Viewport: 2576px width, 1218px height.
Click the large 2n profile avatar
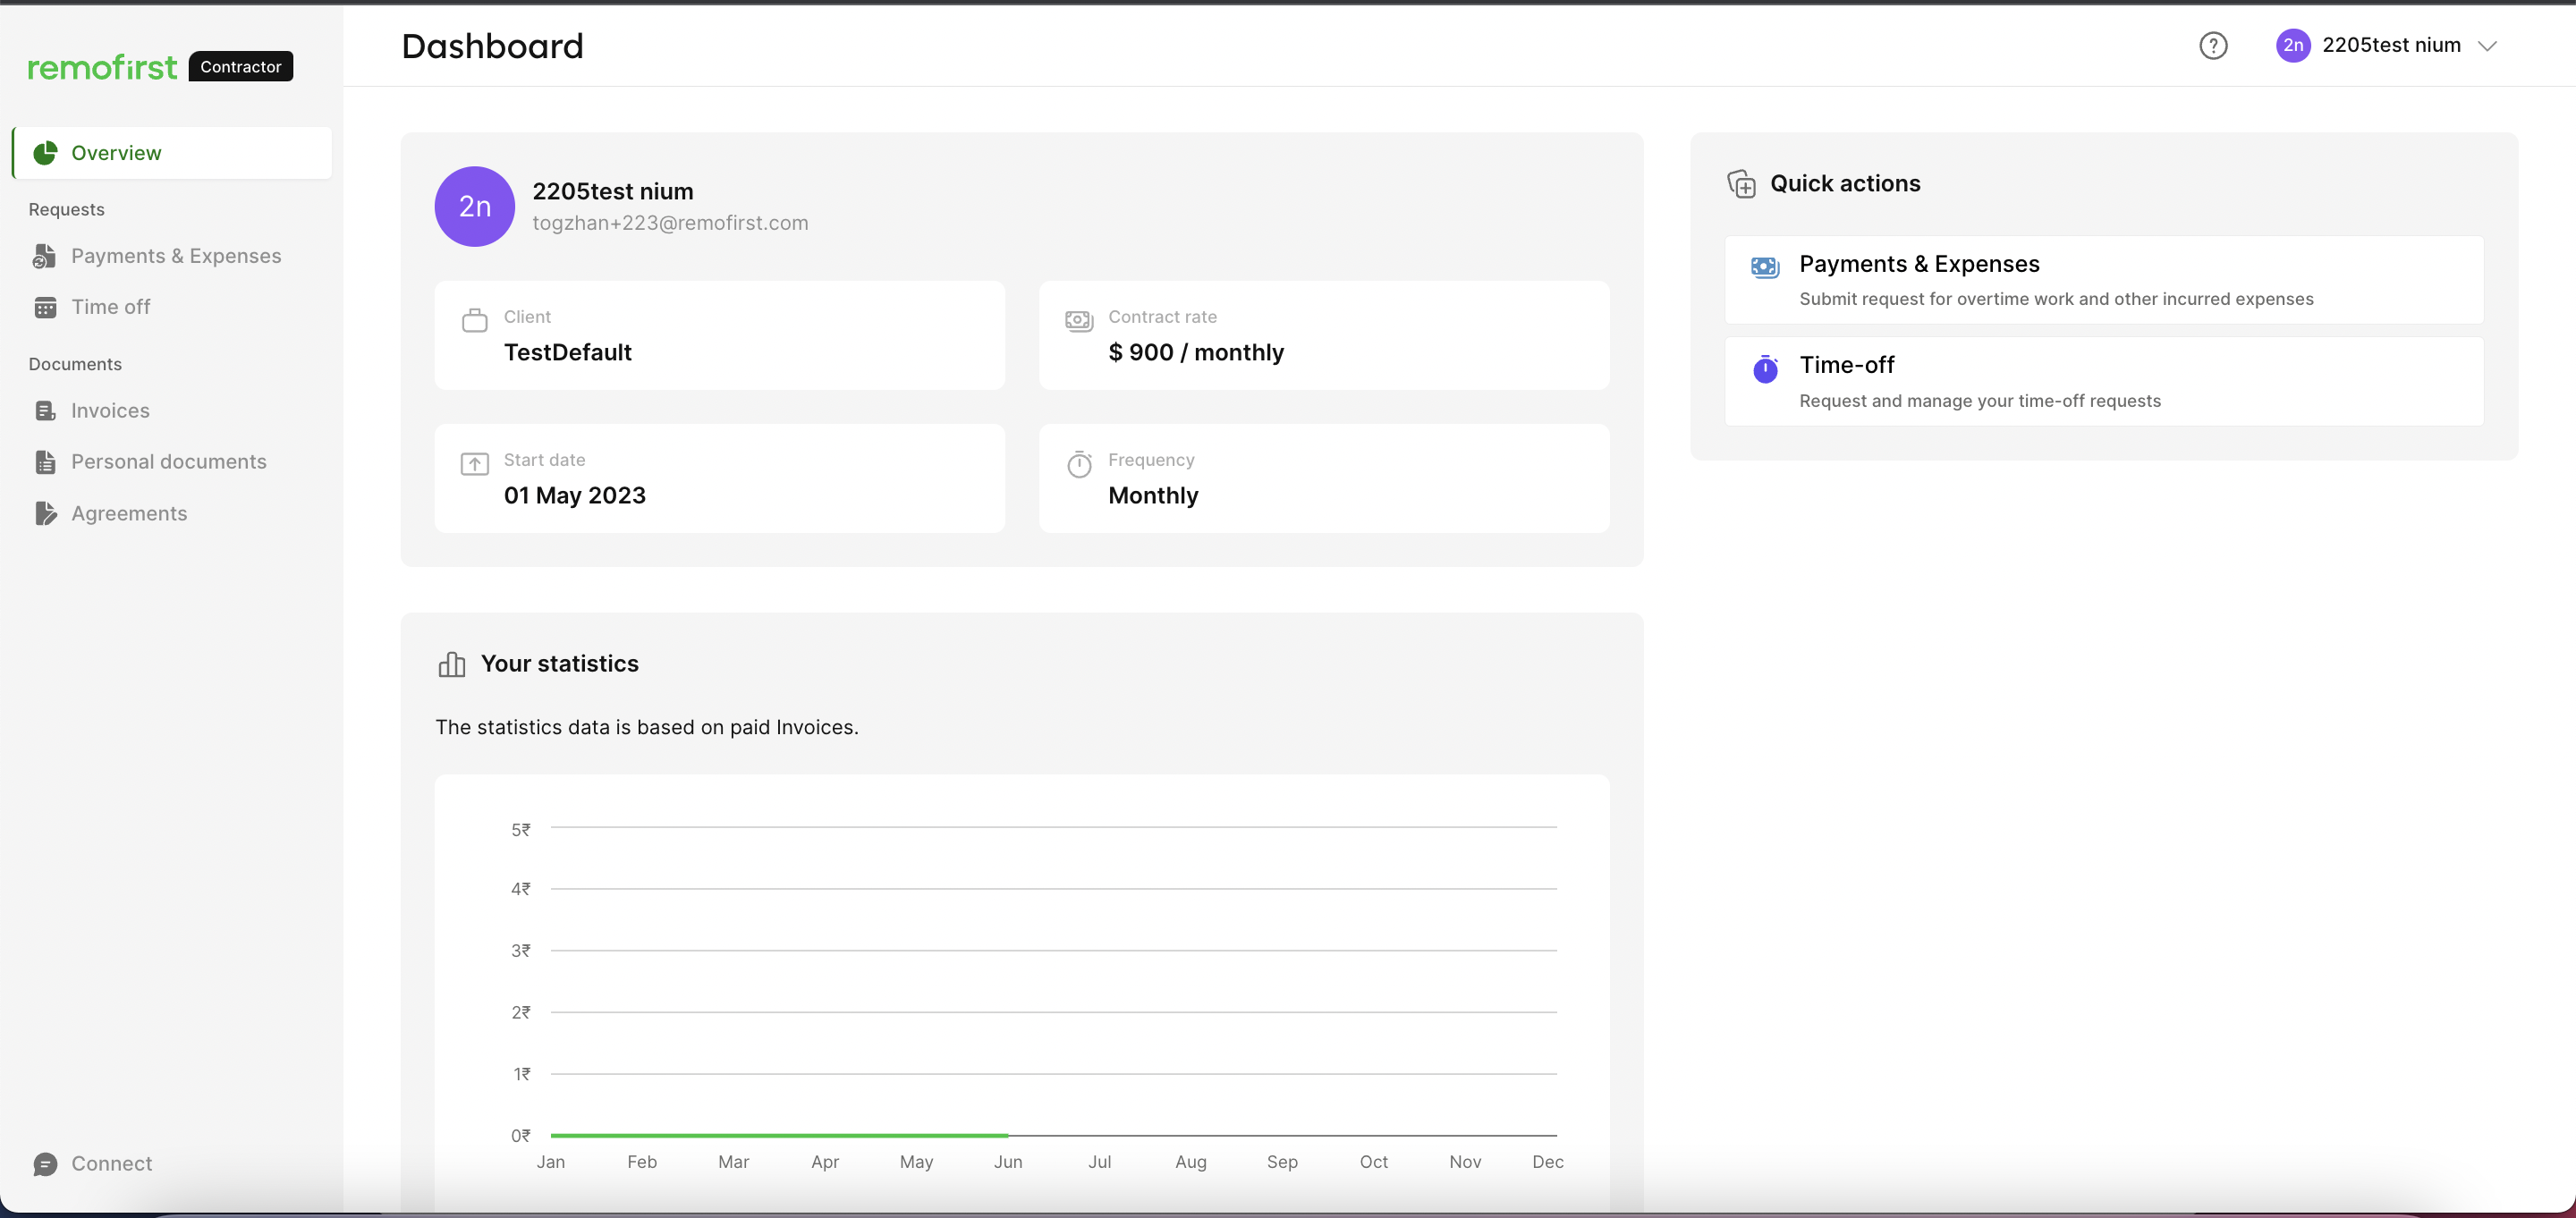click(x=474, y=206)
